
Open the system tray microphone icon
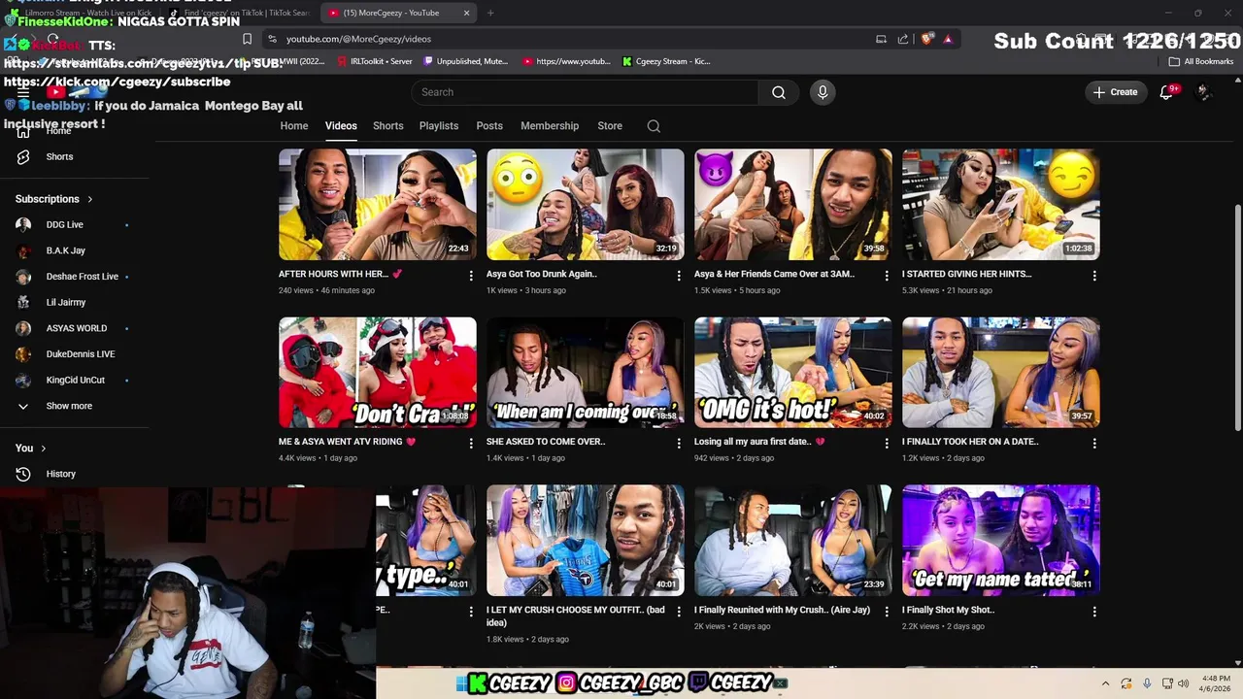click(x=1147, y=683)
